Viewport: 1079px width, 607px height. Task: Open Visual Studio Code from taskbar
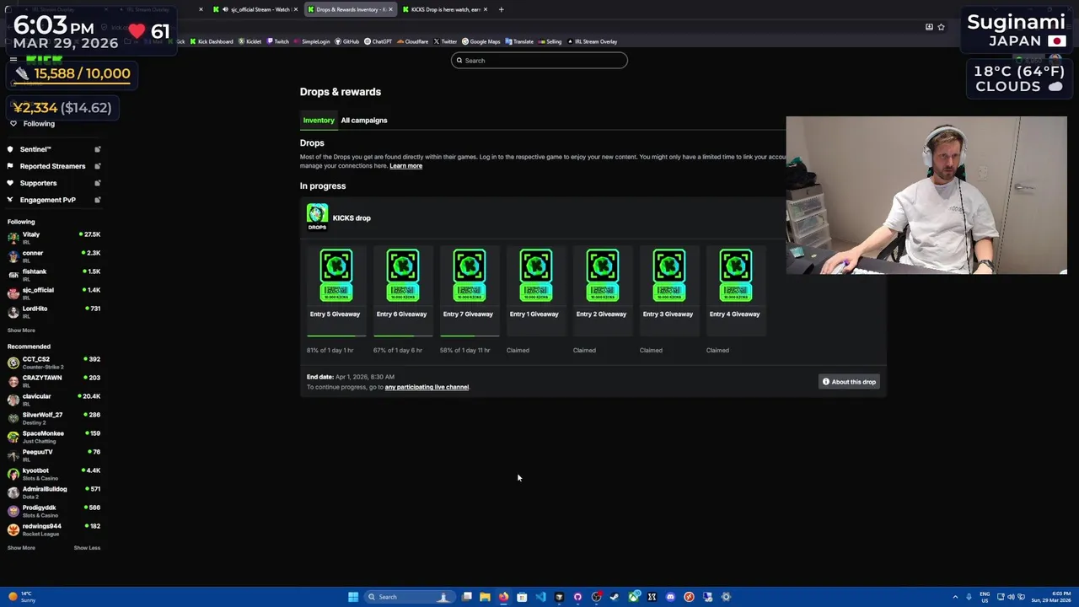pyautogui.click(x=540, y=597)
